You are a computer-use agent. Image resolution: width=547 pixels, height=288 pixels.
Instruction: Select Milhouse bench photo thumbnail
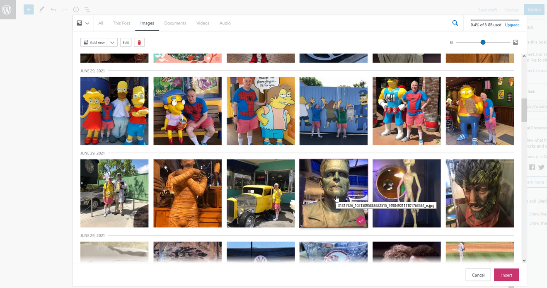tap(187, 111)
